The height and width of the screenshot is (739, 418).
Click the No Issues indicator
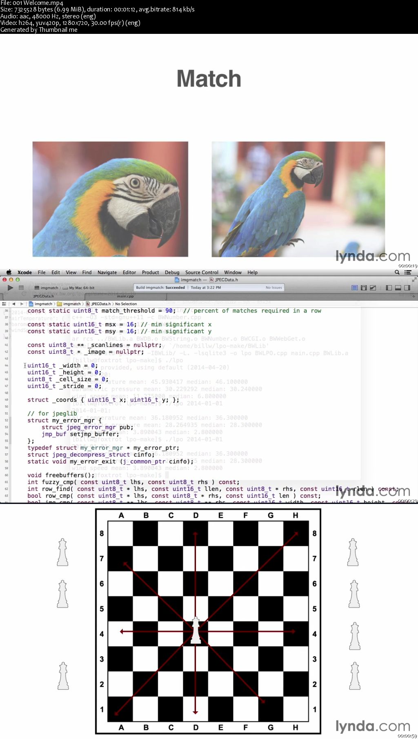coord(274,288)
